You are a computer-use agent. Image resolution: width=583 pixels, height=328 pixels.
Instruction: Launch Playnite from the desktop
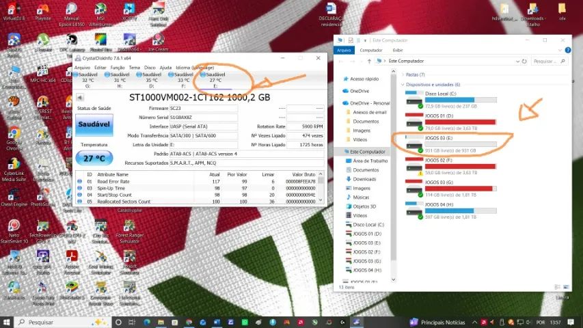pyautogui.click(x=43, y=11)
